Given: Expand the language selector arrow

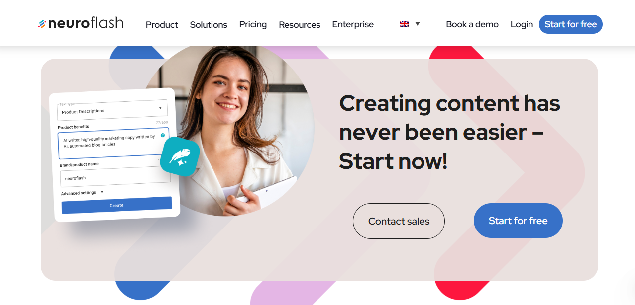Looking at the screenshot, I should (x=418, y=24).
